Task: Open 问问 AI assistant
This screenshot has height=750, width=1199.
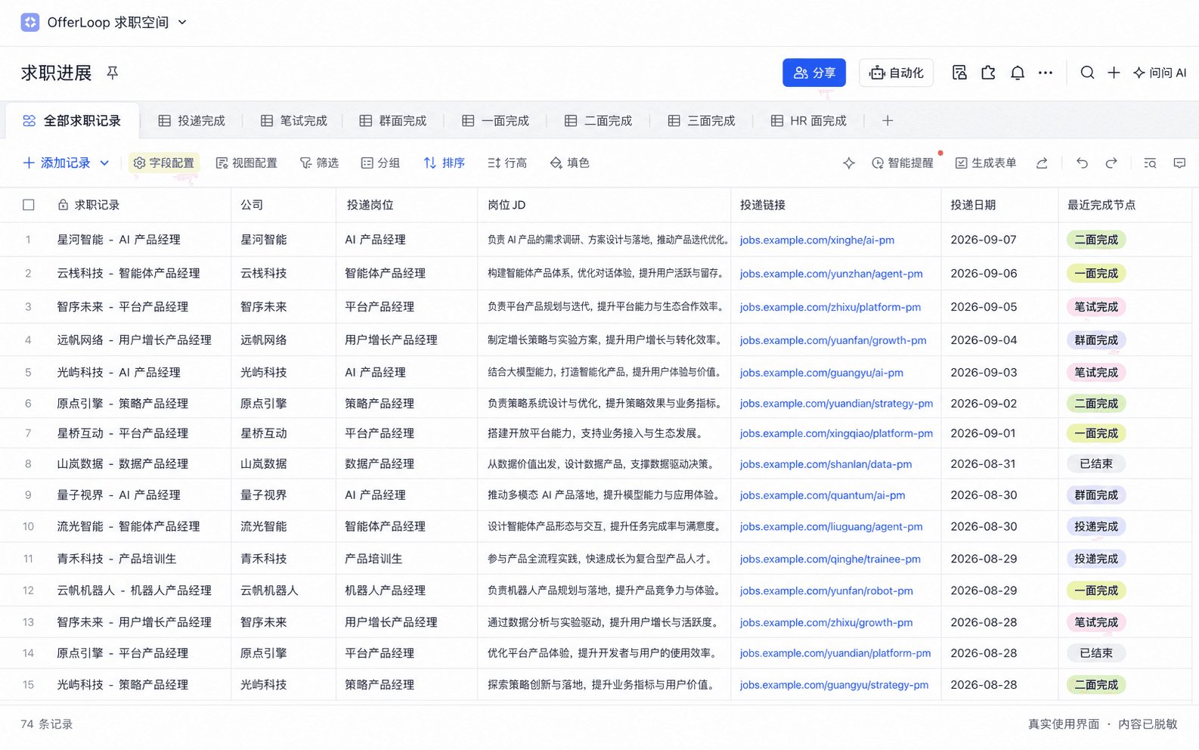Action: (1160, 73)
